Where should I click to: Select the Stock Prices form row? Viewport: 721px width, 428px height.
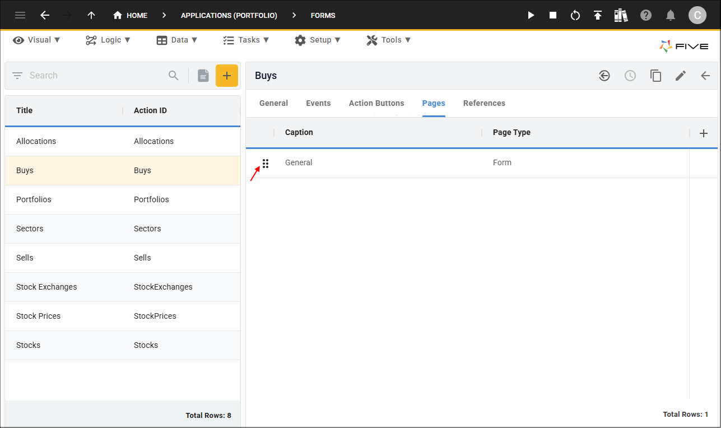123,316
